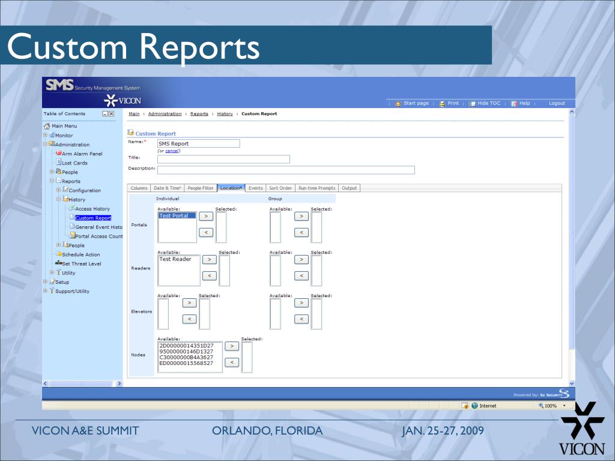The width and height of the screenshot is (615, 461).
Task: Add Portal group with > button
Action: coord(301,216)
